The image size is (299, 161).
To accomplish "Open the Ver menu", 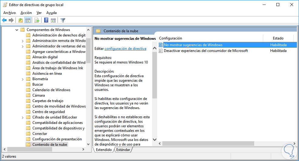I will click(x=39, y=13).
